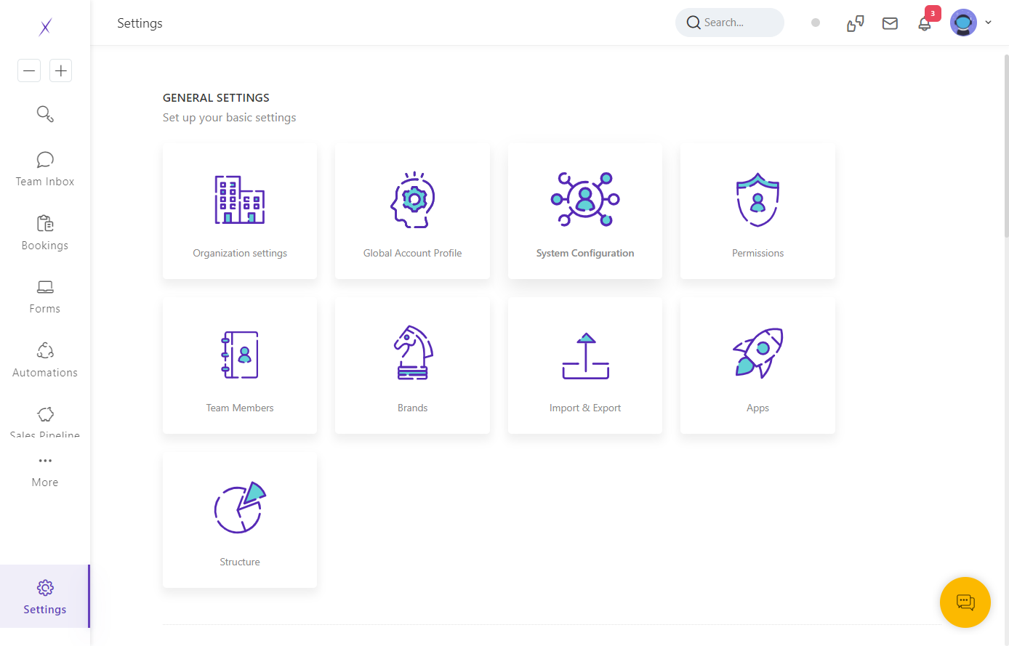Click the Settings page title
The height and width of the screenshot is (646, 1009).
point(140,23)
